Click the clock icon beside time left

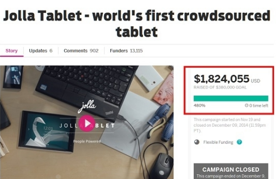point(247,105)
